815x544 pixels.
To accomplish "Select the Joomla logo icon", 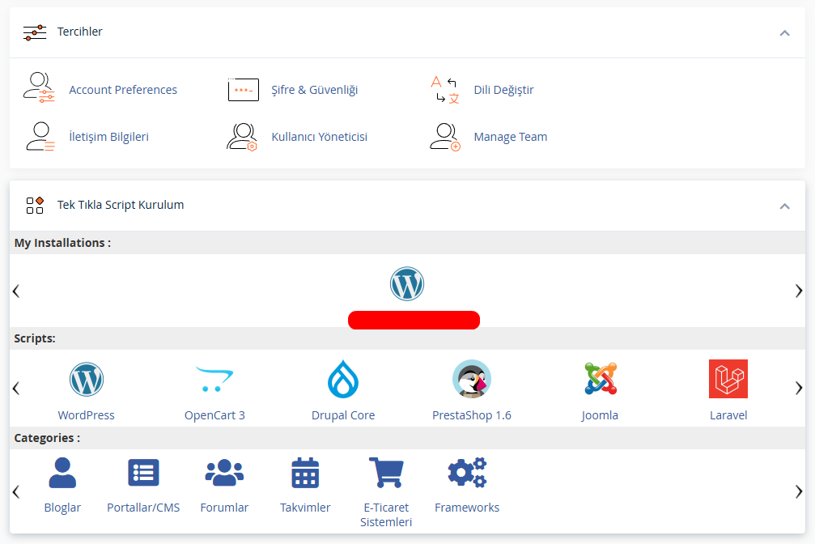I will [x=601, y=379].
